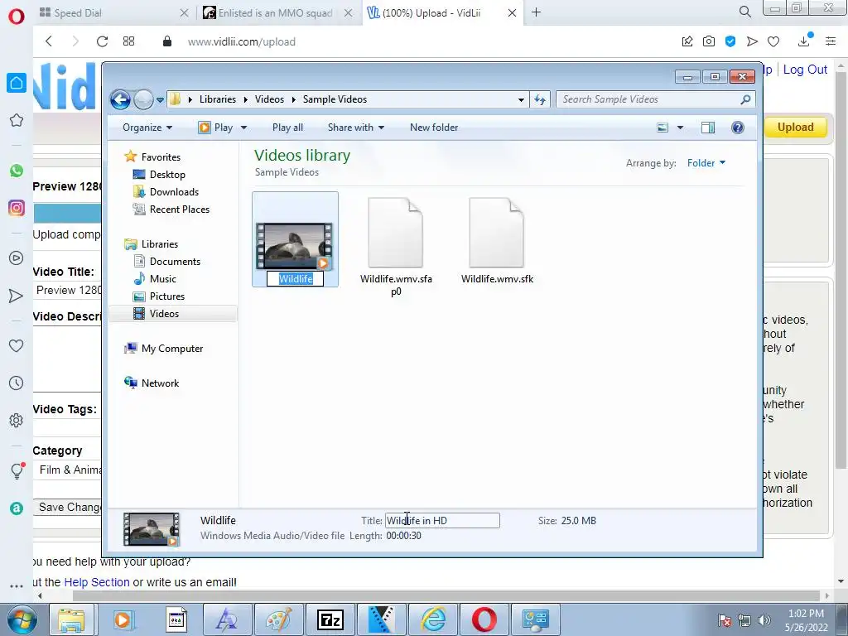Image resolution: width=848 pixels, height=636 pixels.
Task: Open a new browser tab
Action: click(536, 12)
